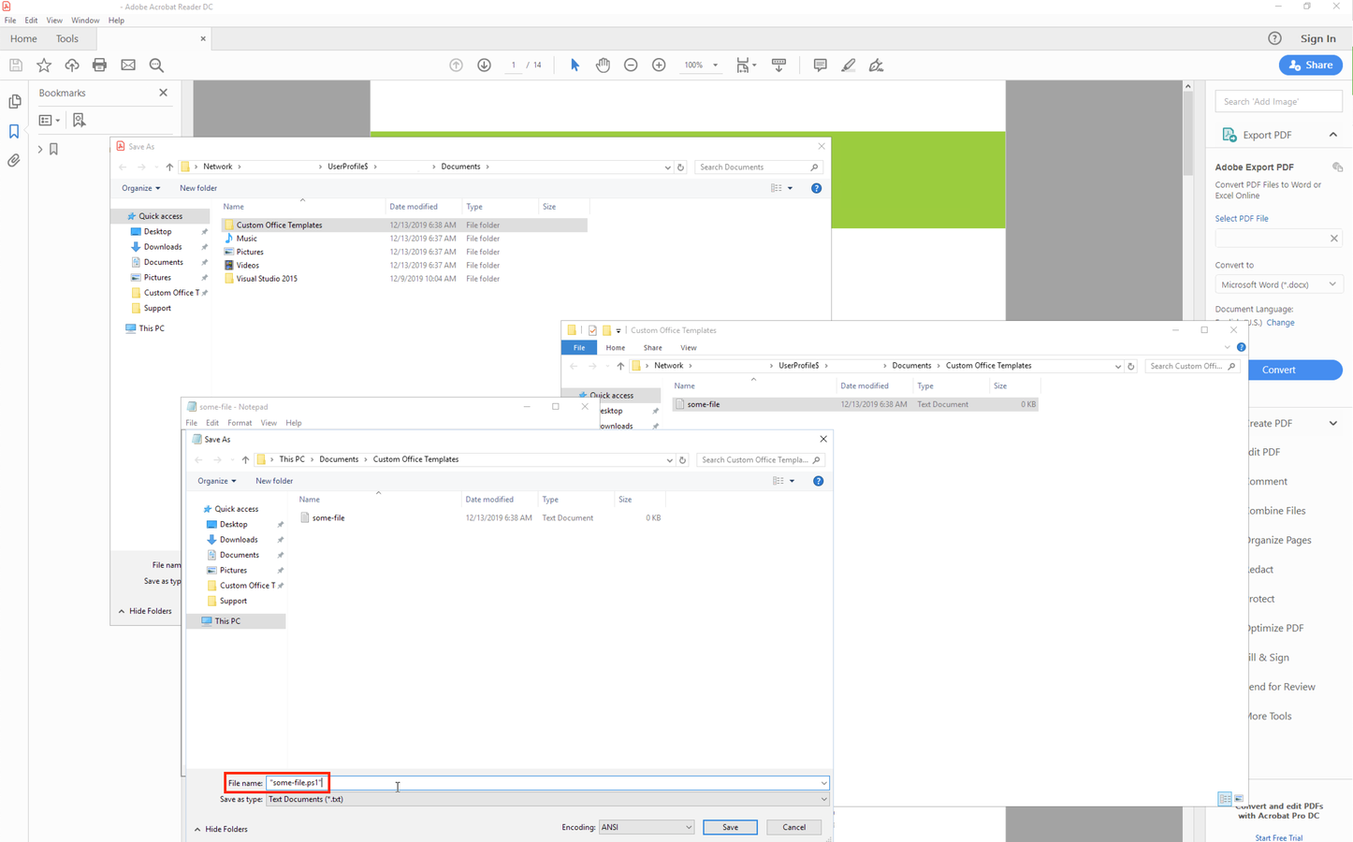Click New folder in Notepad Save As dialog
The height and width of the screenshot is (842, 1353).
pyautogui.click(x=274, y=481)
